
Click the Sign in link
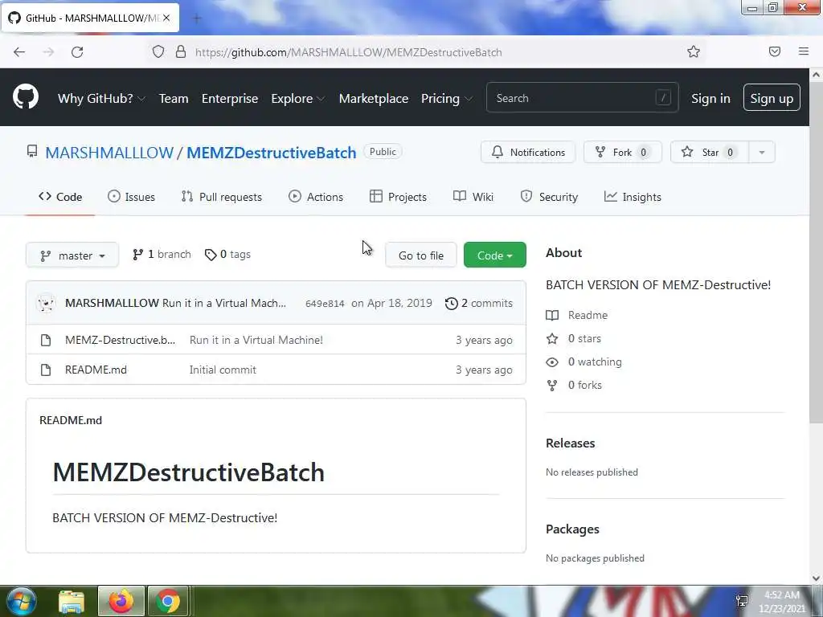point(710,98)
